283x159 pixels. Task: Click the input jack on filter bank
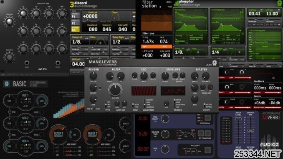27,63
